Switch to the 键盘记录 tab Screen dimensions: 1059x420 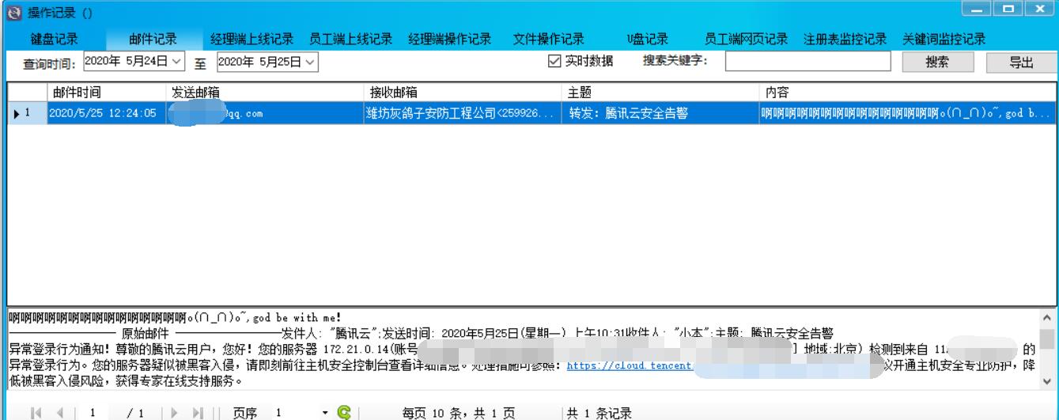click(x=54, y=40)
